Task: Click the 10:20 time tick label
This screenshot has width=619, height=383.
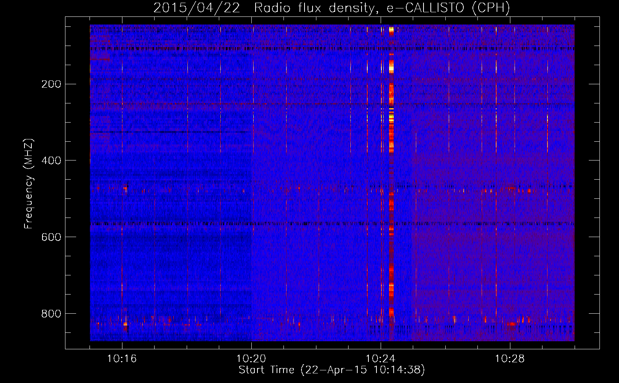Action: (251, 359)
